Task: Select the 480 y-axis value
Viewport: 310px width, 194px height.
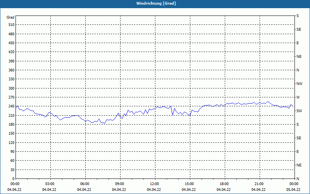Action: point(12,34)
